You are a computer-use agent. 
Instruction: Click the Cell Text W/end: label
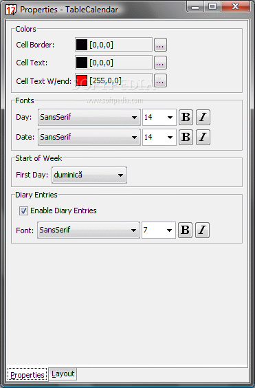(x=44, y=81)
